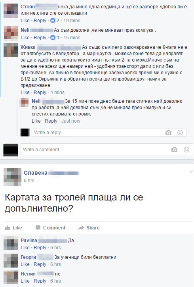This screenshot has height=287, width=194.
Task: Like Славена's post with the thumbs-up button
Action: [x=13, y=228]
